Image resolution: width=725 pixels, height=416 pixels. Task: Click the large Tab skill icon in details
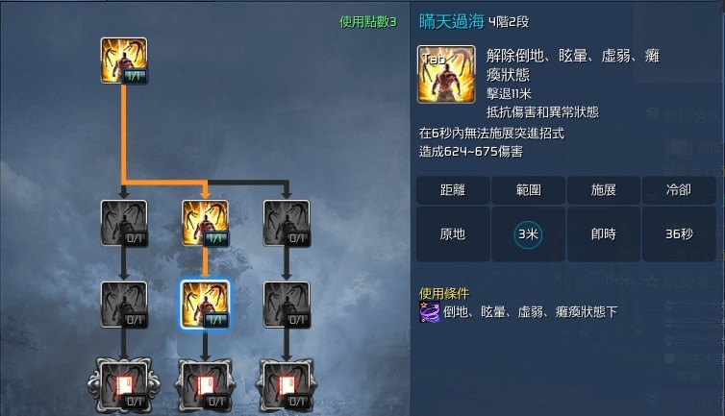click(x=446, y=74)
